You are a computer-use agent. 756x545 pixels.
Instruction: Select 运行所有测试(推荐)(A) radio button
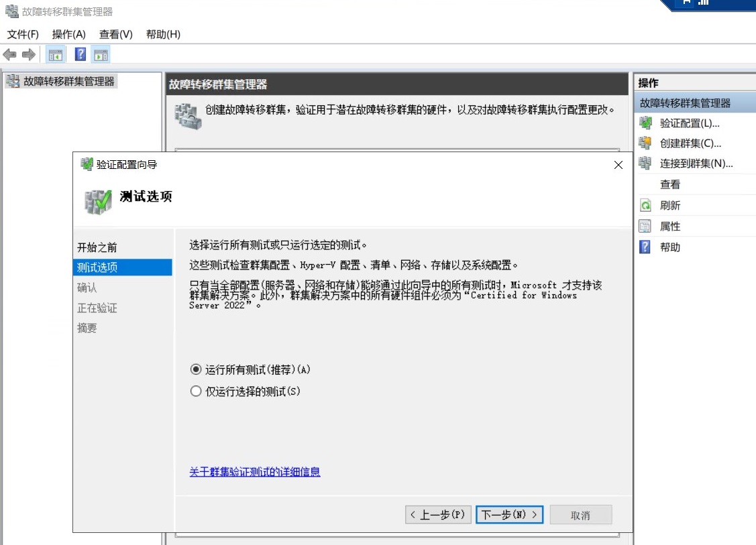click(196, 369)
